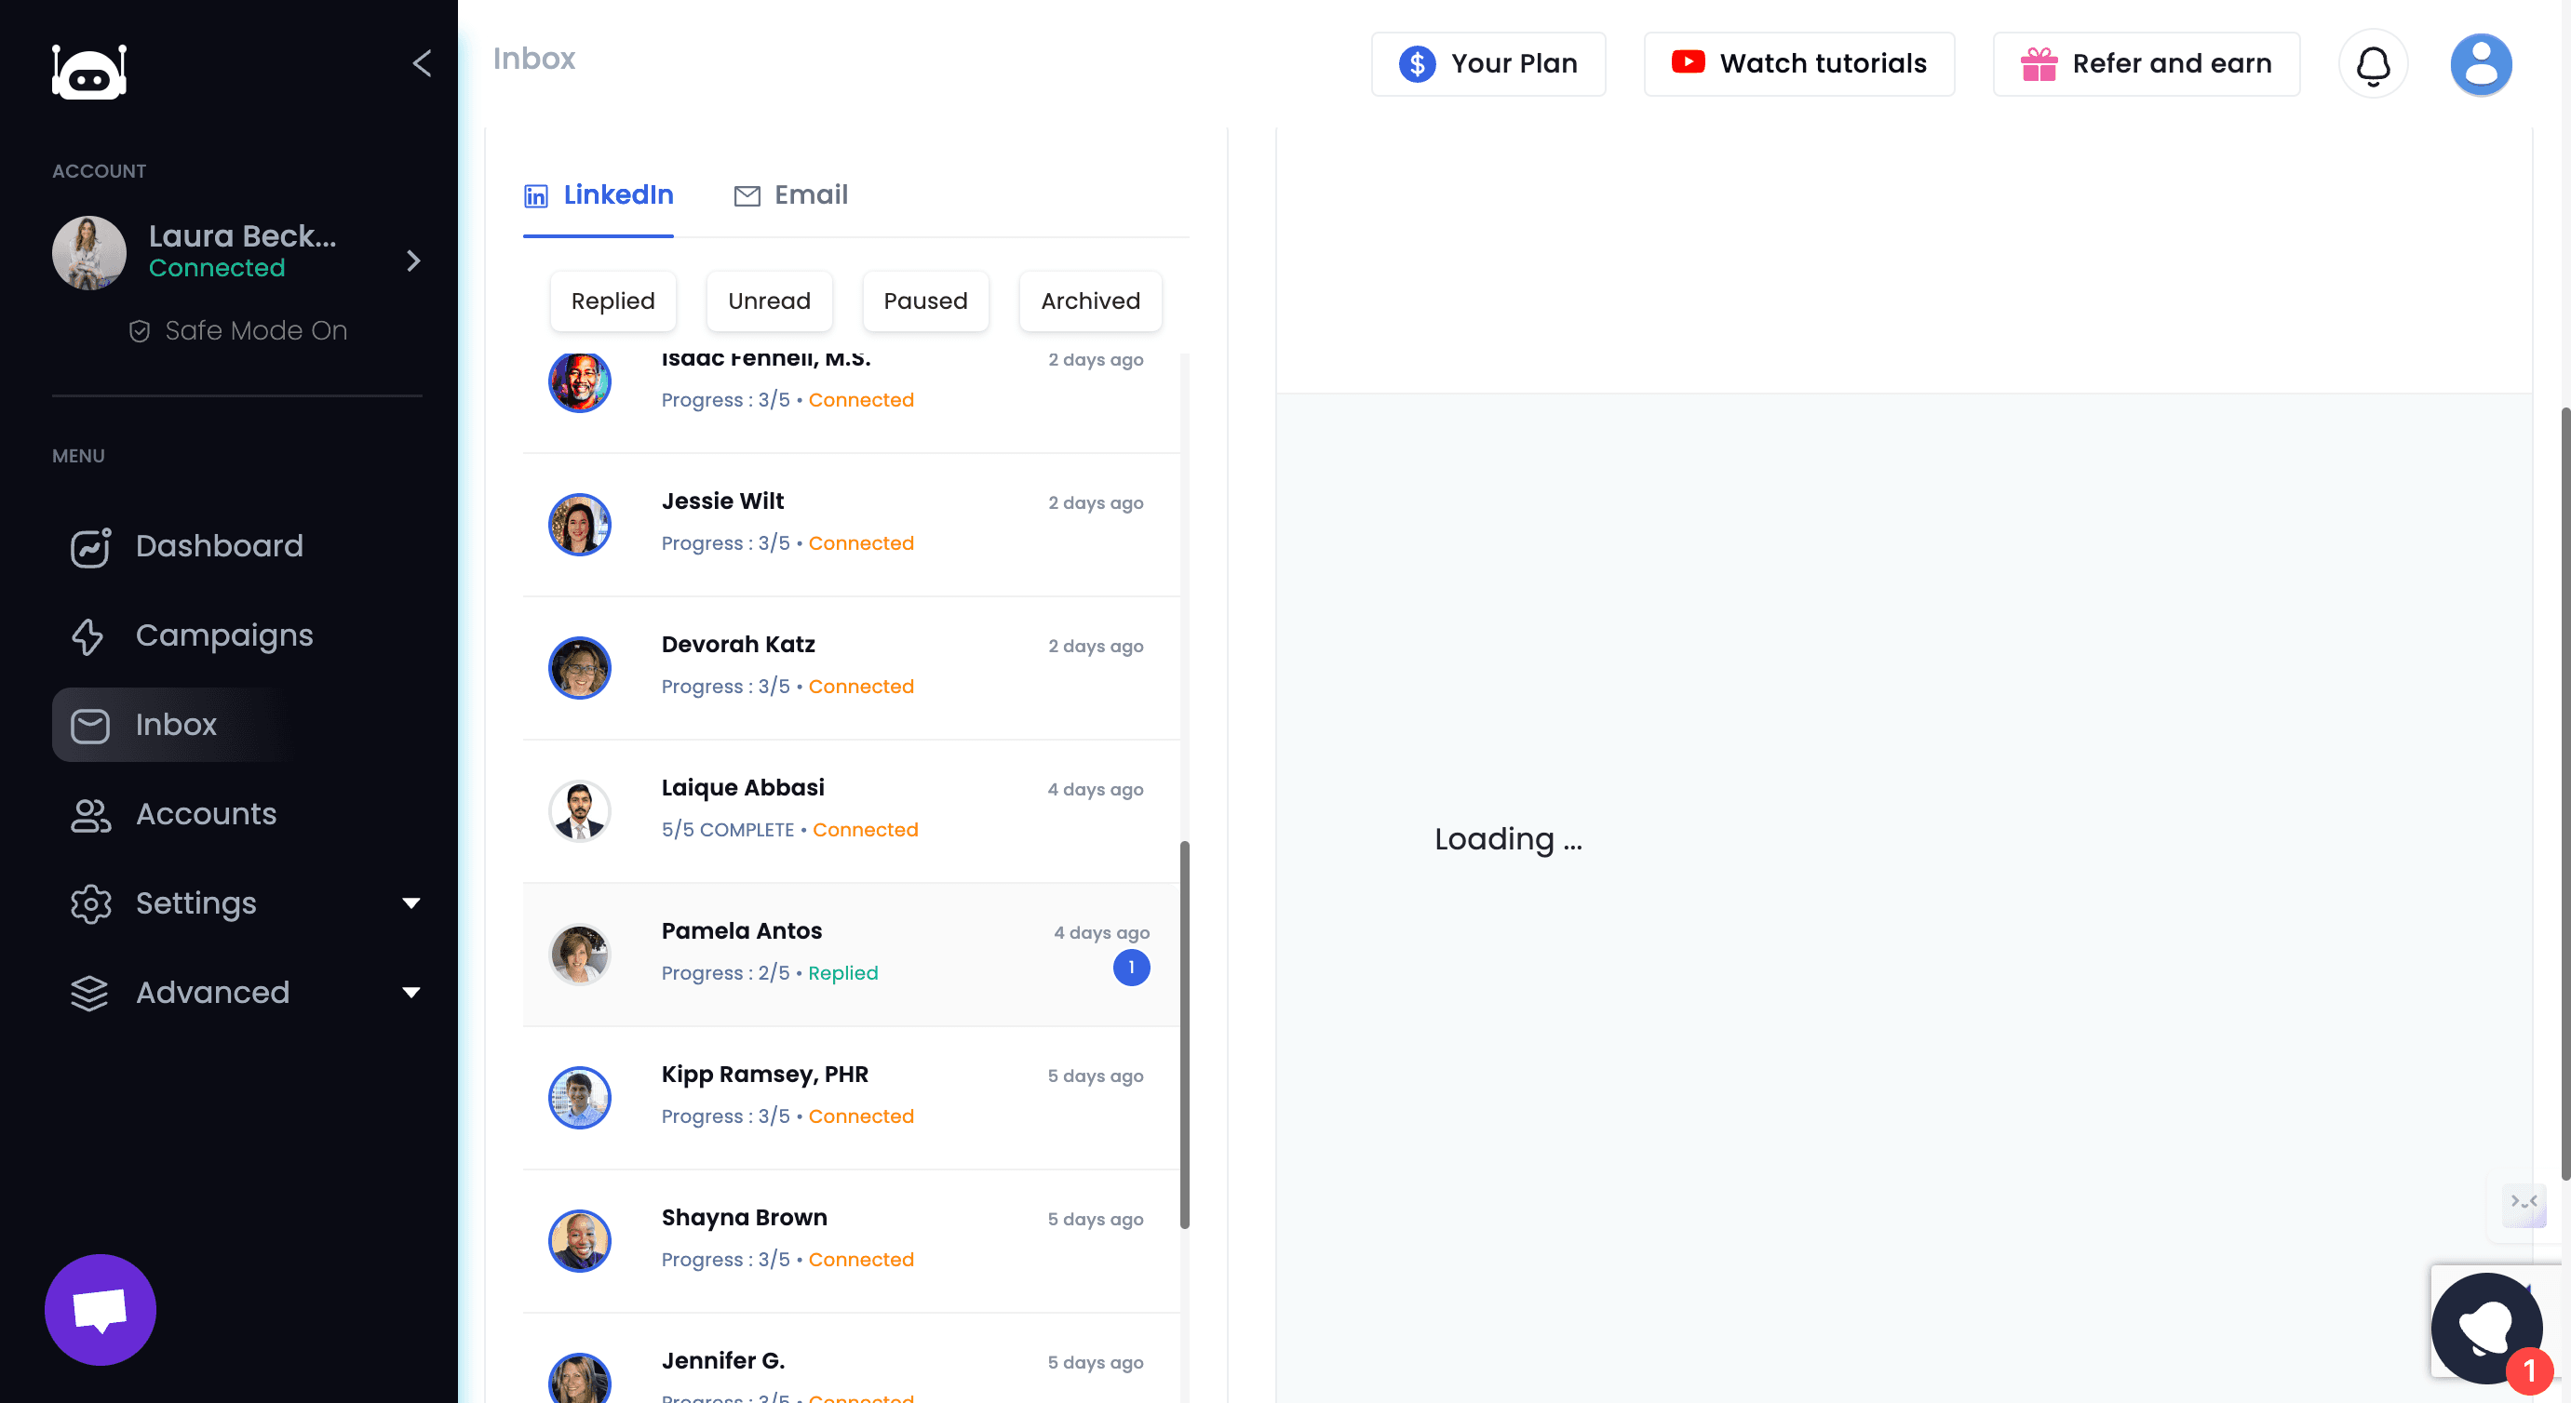Screen dimensions: 2571x1403
Task: Click Laura Beck account avatar
Action: pyautogui.click(x=88, y=252)
